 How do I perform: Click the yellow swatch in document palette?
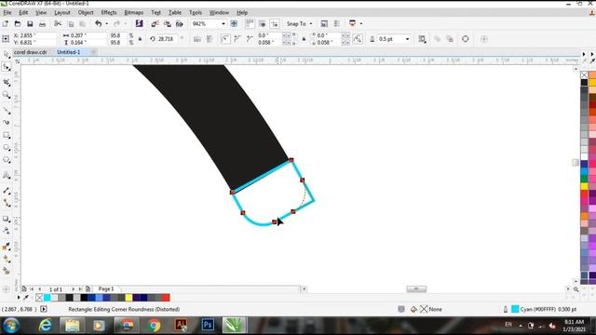point(129,298)
